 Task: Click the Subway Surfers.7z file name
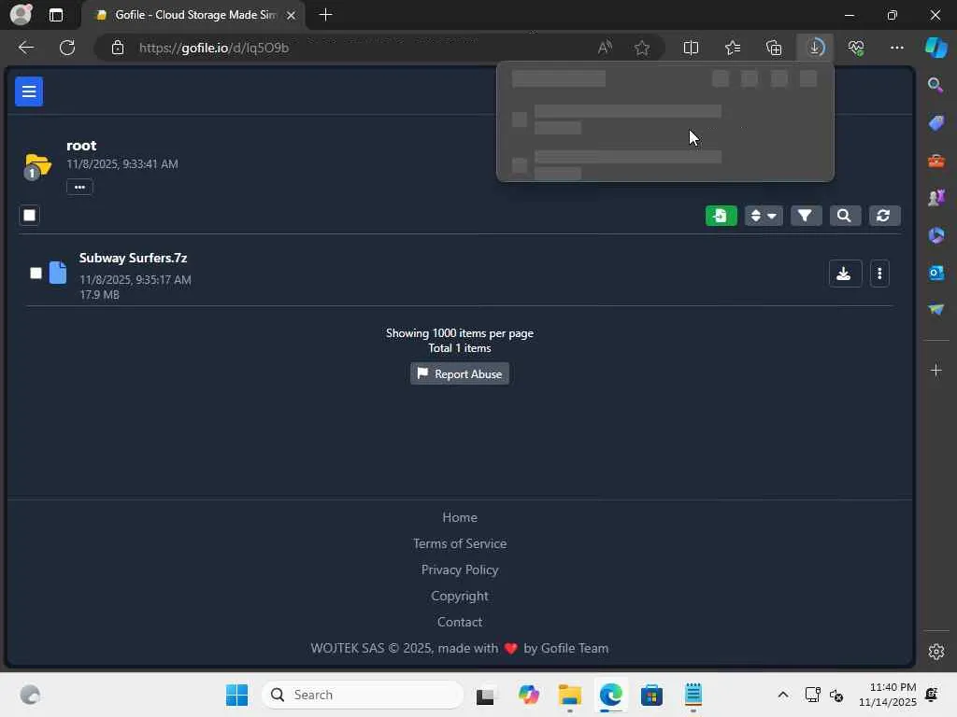tap(133, 258)
